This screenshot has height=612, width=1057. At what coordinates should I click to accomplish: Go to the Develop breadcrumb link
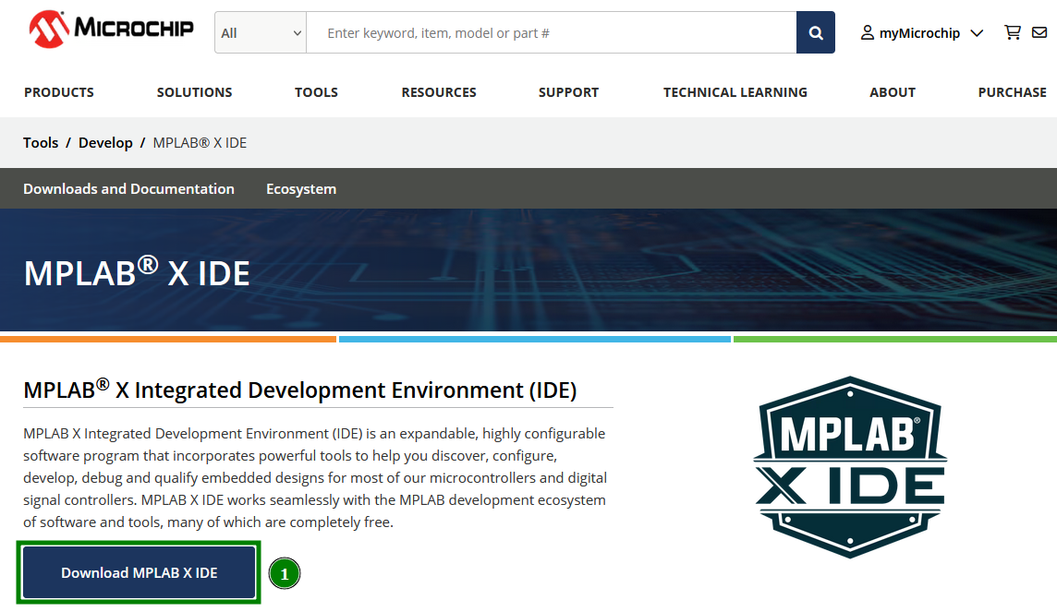(x=106, y=143)
